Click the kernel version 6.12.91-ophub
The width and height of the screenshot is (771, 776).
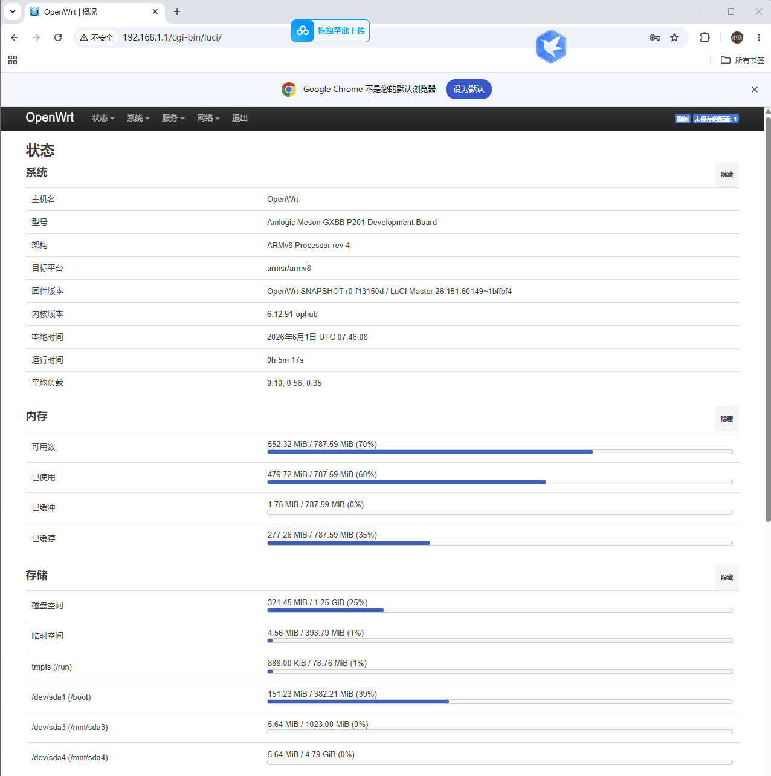pos(292,315)
